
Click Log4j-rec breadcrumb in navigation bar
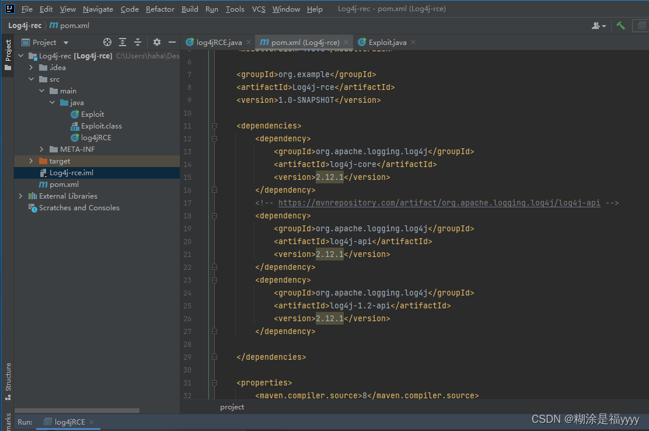[25, 26]
